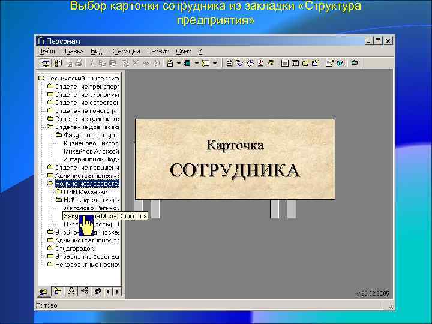Open the dropdown arrow beside the yellow card icon
Viewport: 432px width, 324px height.
(x=215, y=63)
